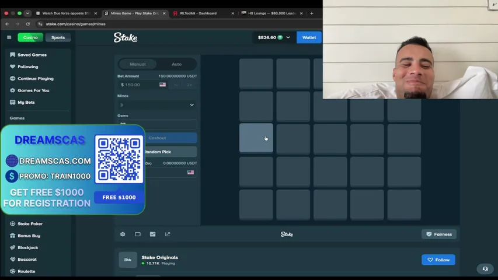
Task: Open Stake Poker in sidebar
Action: tap(30, 224)
